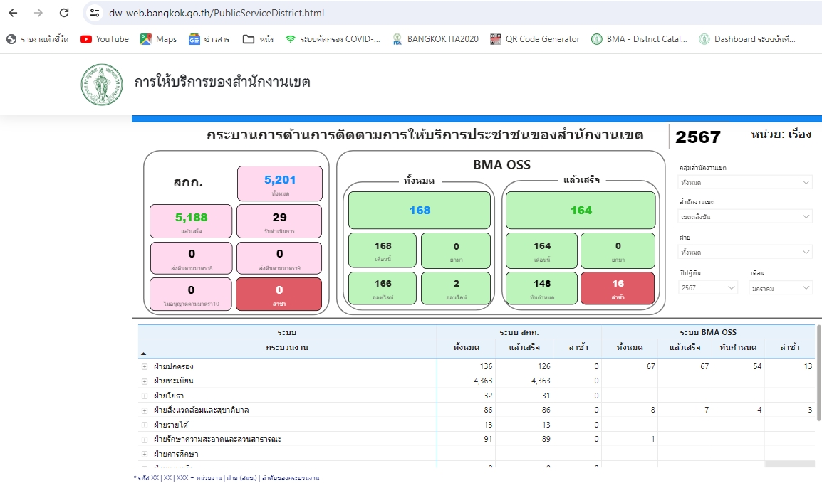Screen dimensions: 822x483
Task: Expand the ฝ่ายทะเบียน row
Action: click(x=145, y=381)
